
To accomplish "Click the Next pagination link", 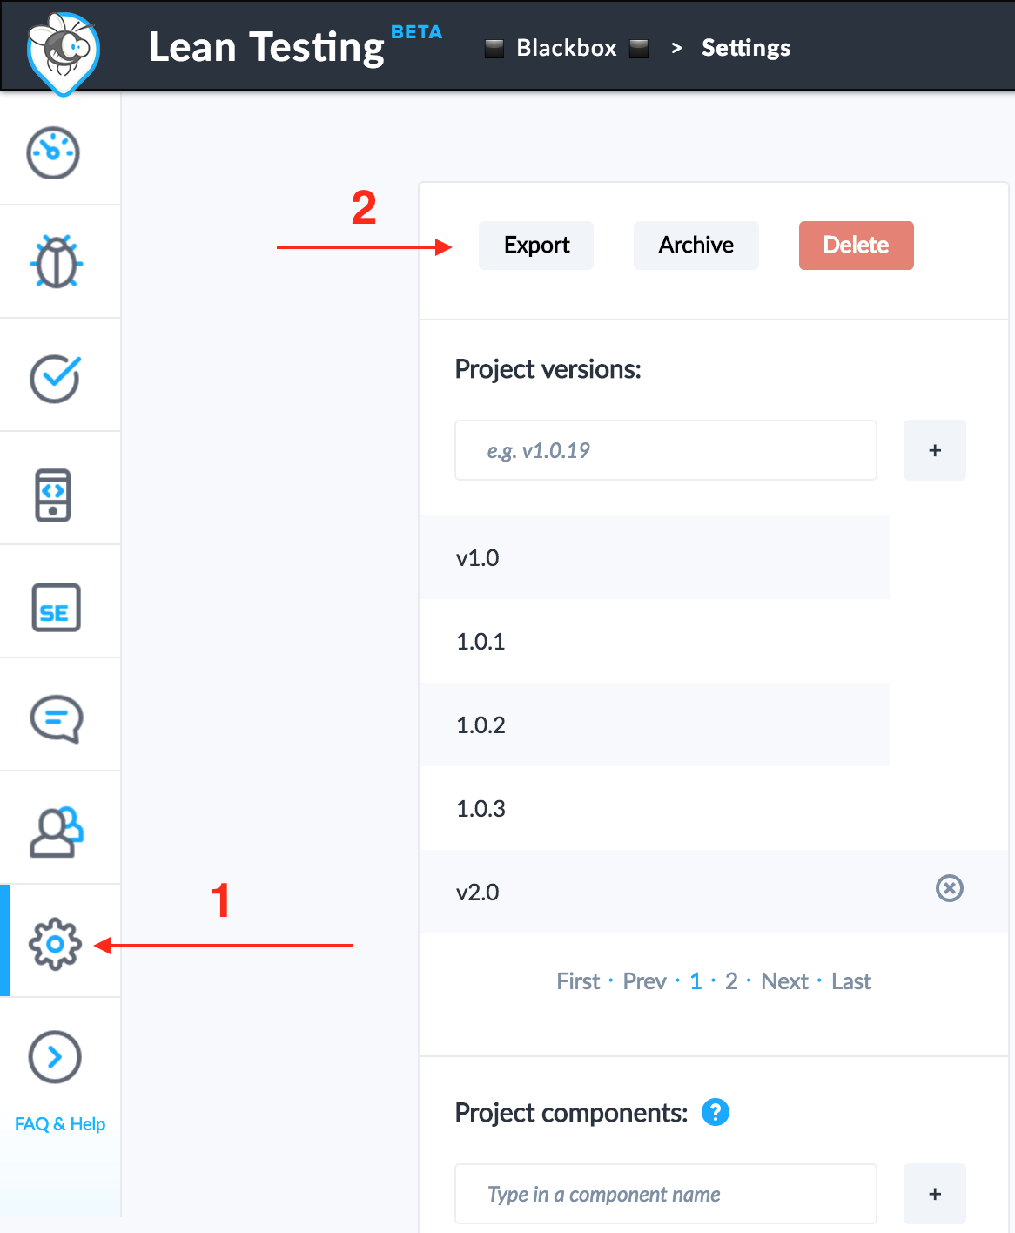I will point(784,981).
